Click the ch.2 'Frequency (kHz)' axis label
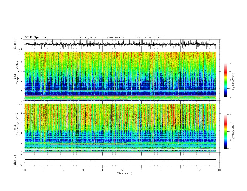This screenshot has width=247, height=191. point(17,124)
